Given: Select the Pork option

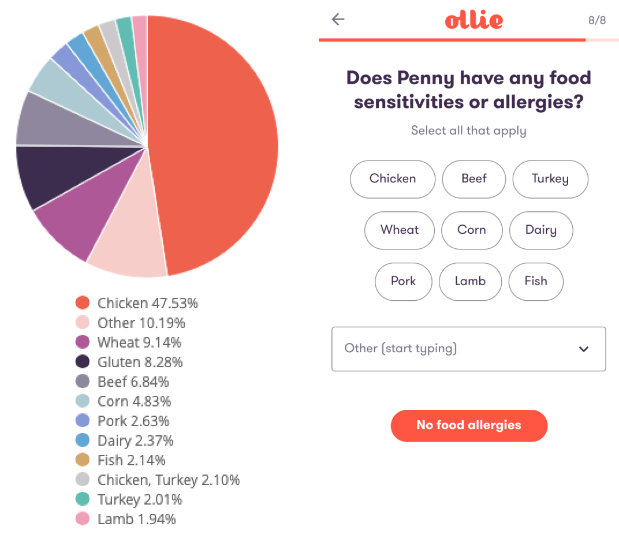Looking at the screenshot, I should (404, 281).
